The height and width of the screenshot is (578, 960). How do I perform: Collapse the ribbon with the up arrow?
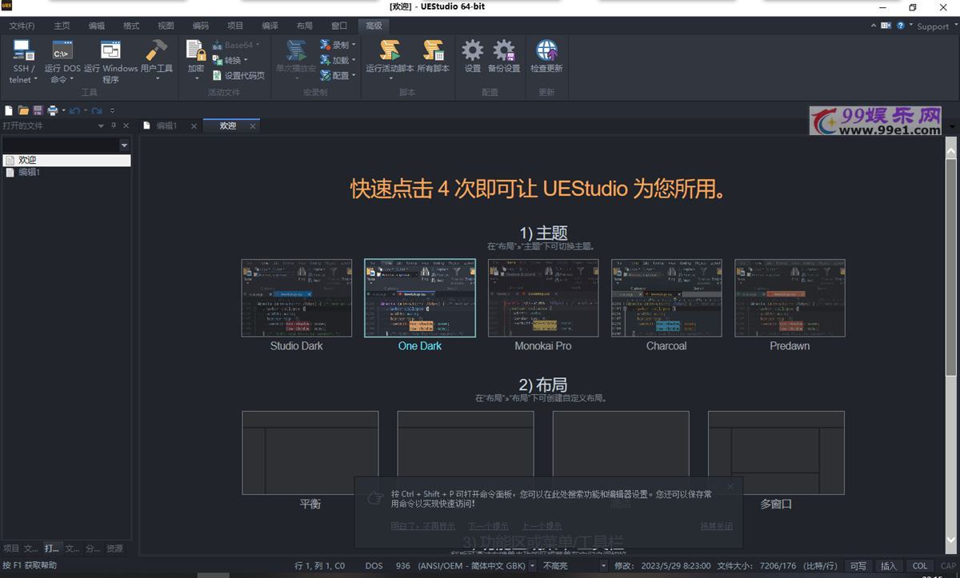[874, 26]
